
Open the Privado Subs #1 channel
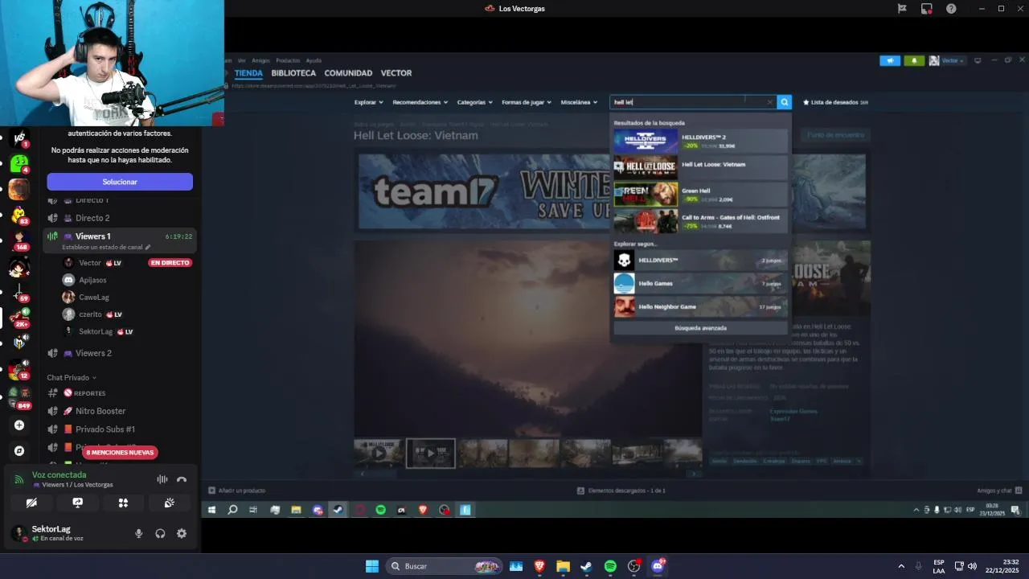tap(105, 429)
